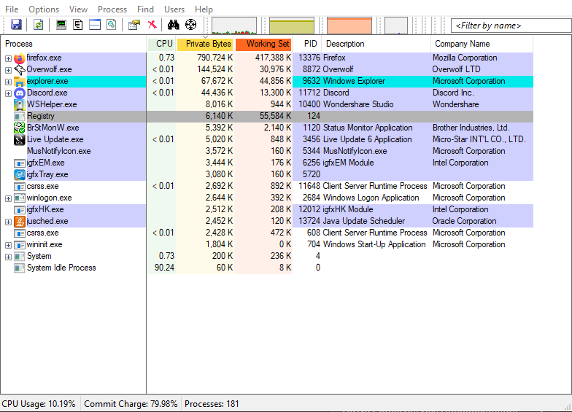The width and height of the screenshot is (572, 412).
Task: Click the yellow commit history mini graph
Action: coord(292,25)
